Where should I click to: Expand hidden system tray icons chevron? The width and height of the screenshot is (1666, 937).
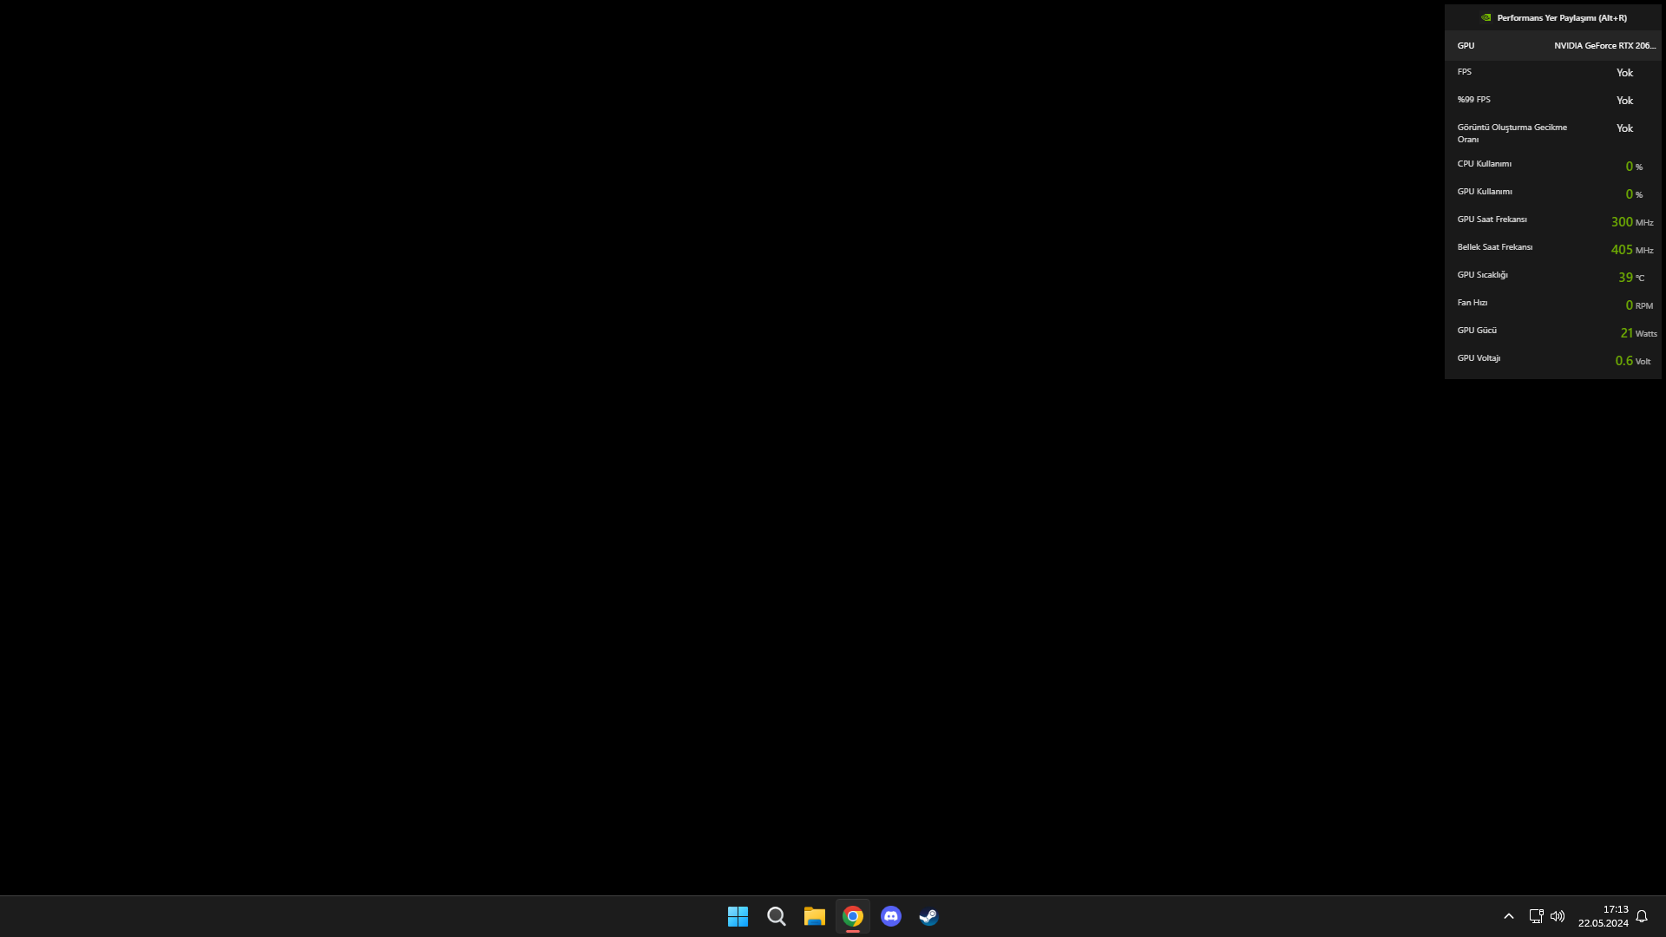1509,916
